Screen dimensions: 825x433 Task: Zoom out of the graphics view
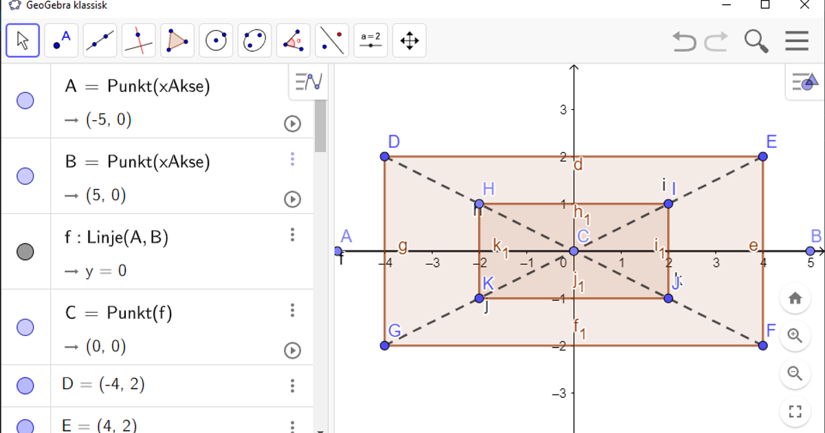795,374
